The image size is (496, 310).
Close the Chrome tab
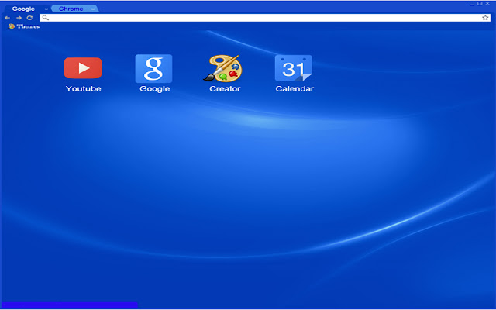click(93, 9)
